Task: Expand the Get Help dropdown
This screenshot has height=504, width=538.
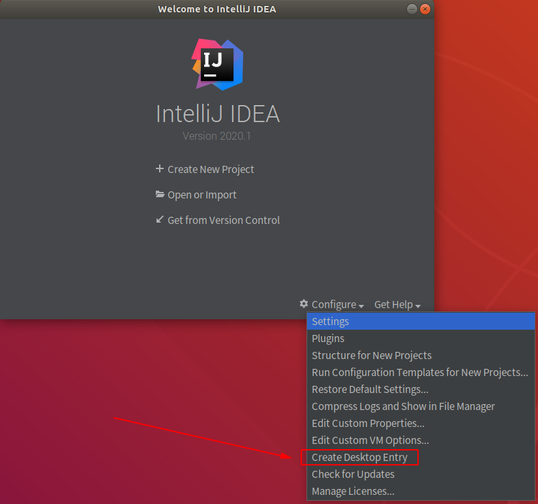Action: click(x=397, y=305)
